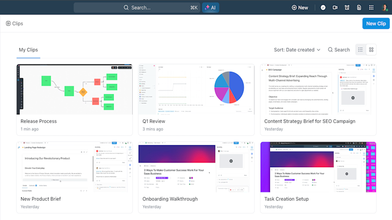The height and width of the screenshot is (220, 392).
Task: Click Content Strategy Brief for SEO Campaign title
Action: tap(310, 121)
